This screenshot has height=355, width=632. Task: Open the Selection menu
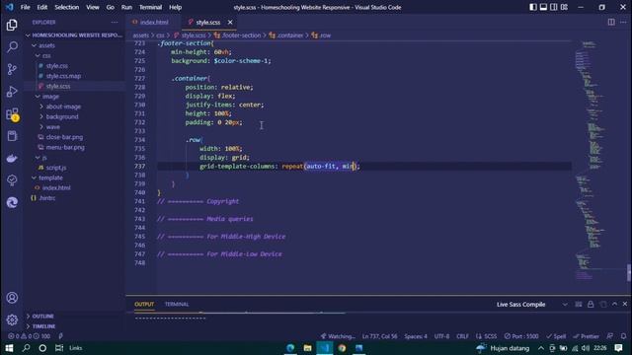(67, 7)
